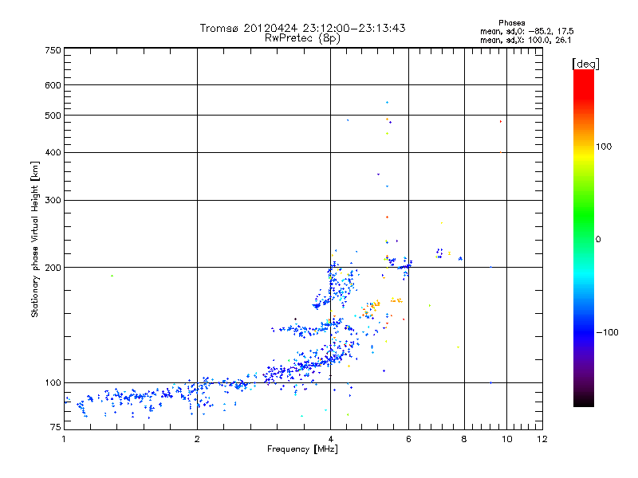Image resolution: width=638 pixels, height=478 pixels.
Task: Click the 'mean, sd,O: -85.2, 17.5' line
Action: pyautogui.click(x=527, y=31)
